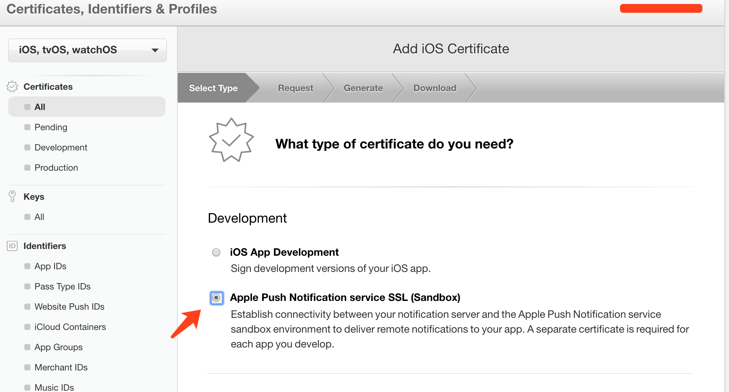
Task: Open Pass Type IDs in sidebar
Action: tap(62, 286)
